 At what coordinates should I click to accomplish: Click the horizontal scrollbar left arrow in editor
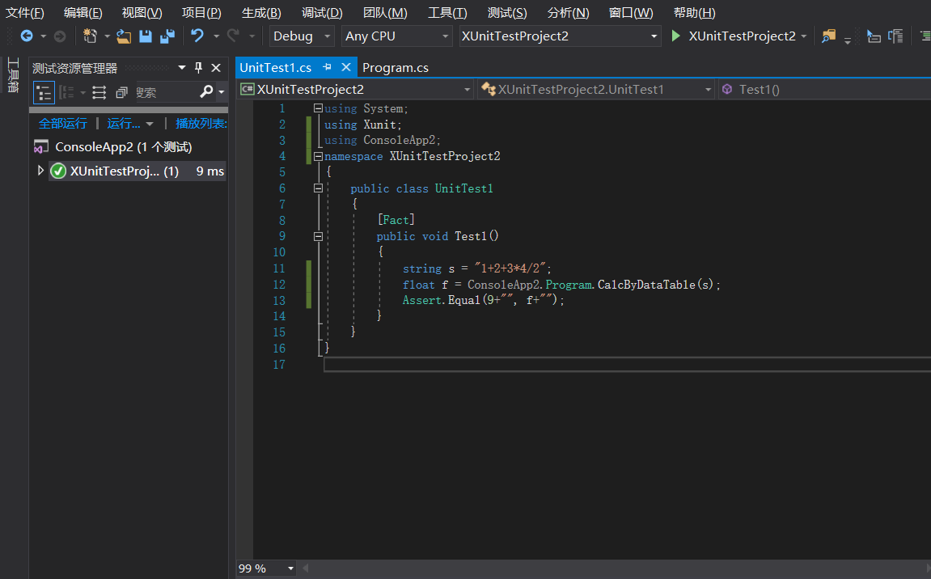305,568
